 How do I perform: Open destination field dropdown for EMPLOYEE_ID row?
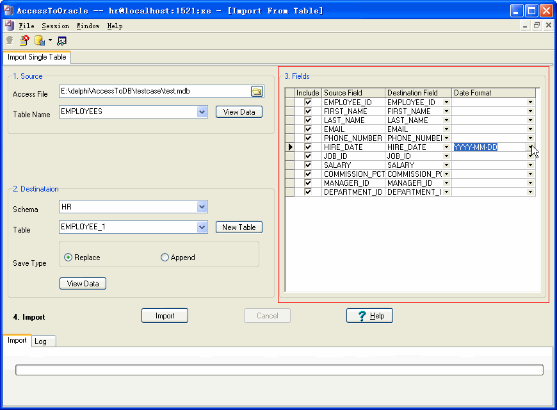tap(446, 102)
